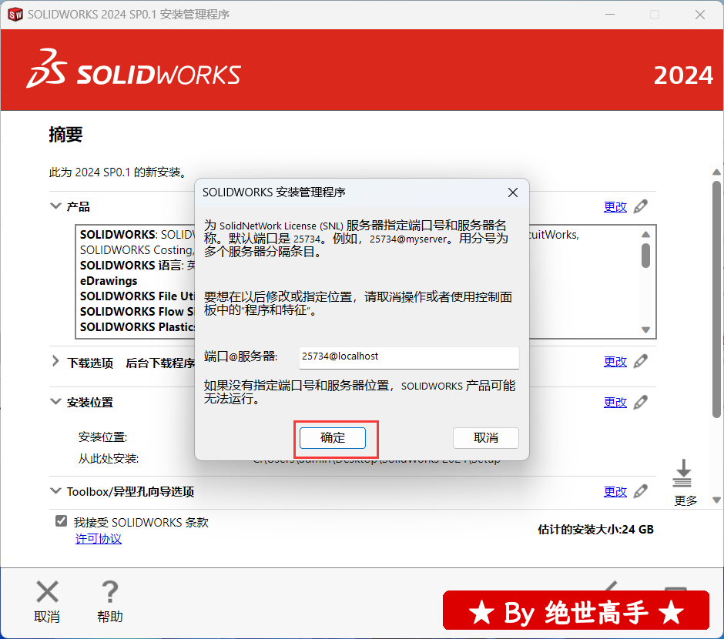724x639 pixels.
Task: Open the 许可协议 link
Action: 99,538
